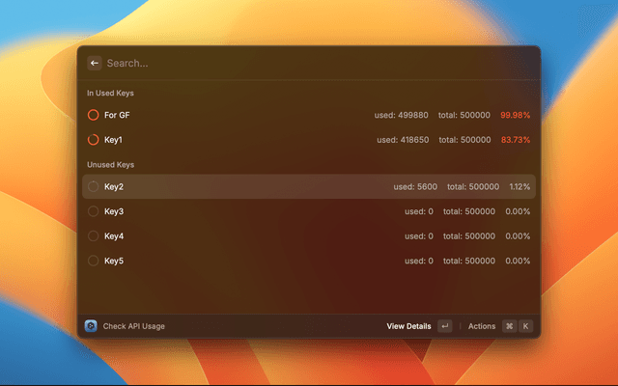Click the 83.73% usage percentage

tap(515, 139)
